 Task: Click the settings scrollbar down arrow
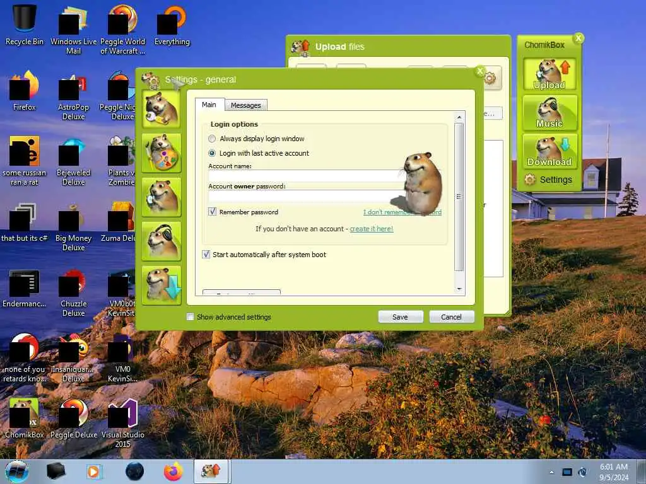tap(459, 289)
